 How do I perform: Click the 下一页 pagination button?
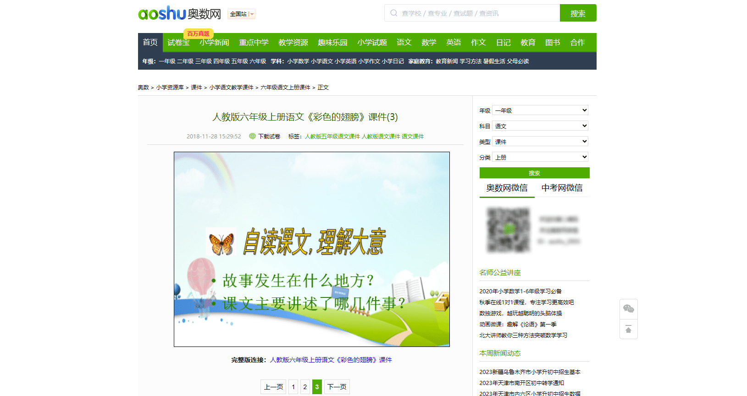tap(337, 387)
